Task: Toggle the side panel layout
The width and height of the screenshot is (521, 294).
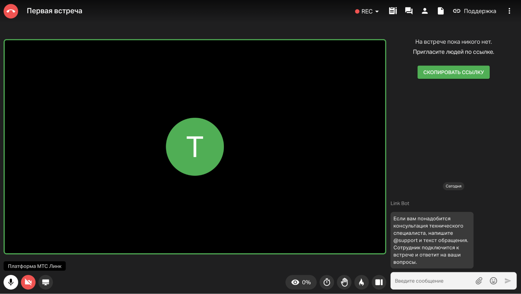Action: pyautogui.click(x=379, y=282)
